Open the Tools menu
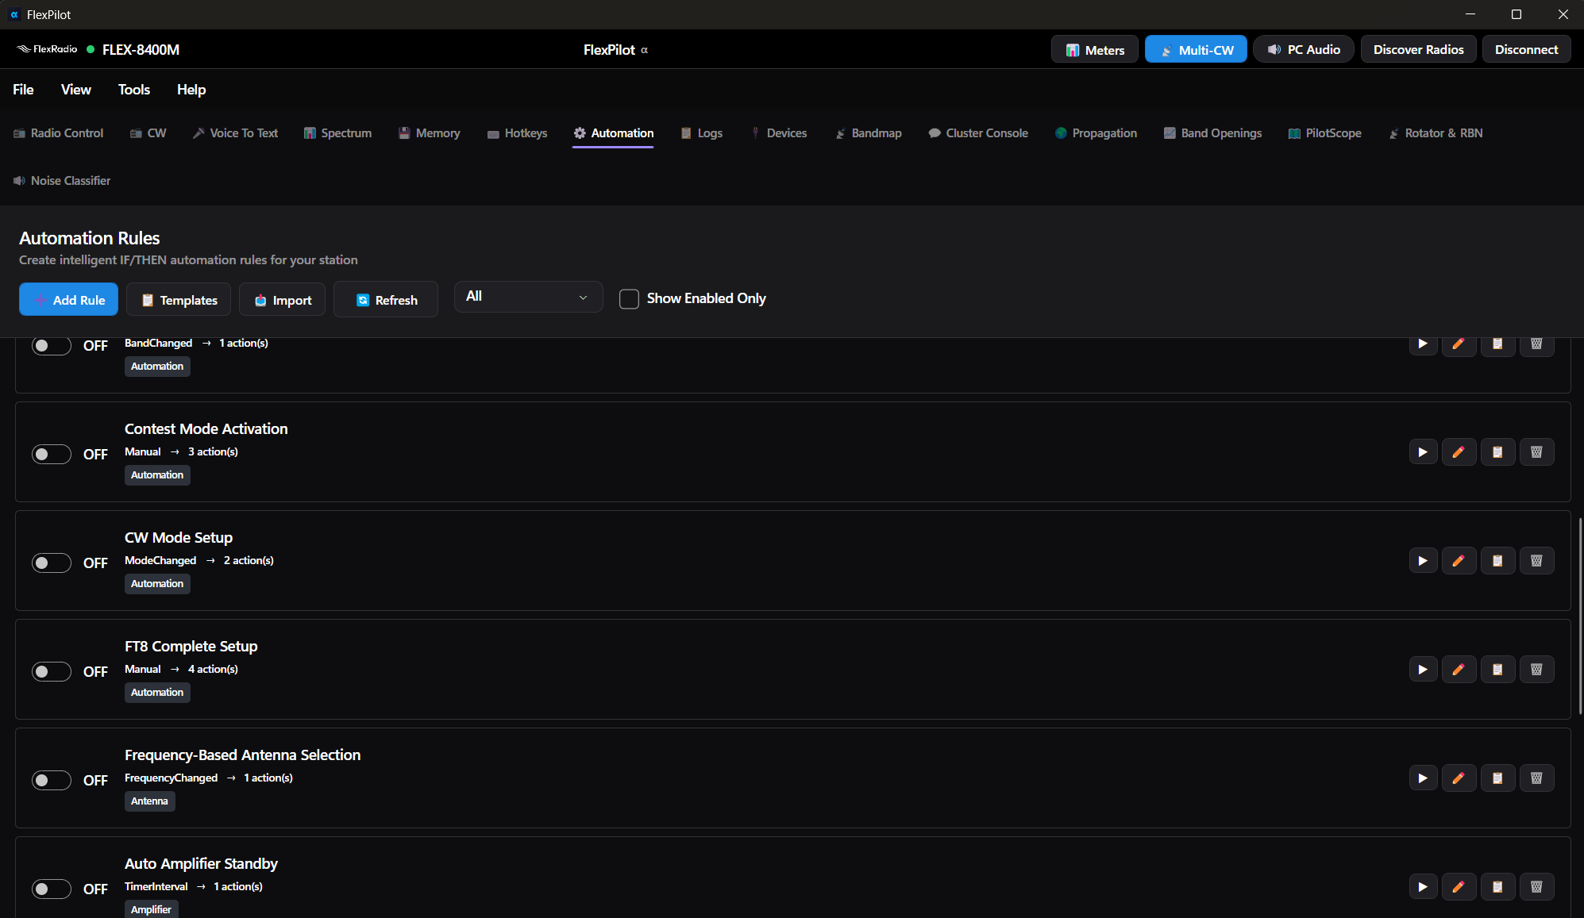Screen dimensions: 1584x918 (x=133, y=90)
